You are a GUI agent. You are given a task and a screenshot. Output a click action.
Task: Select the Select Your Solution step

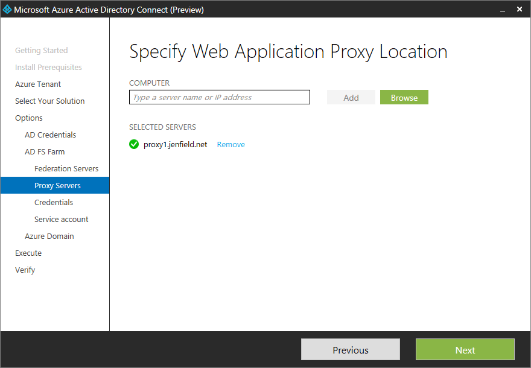click(x=49, y=101)
